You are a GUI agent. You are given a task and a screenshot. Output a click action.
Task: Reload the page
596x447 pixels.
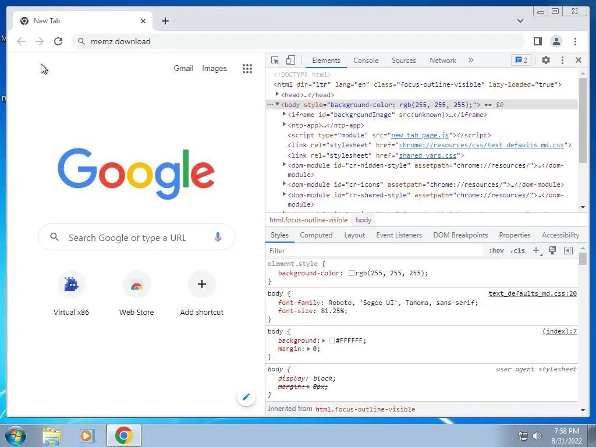[58, 41]
